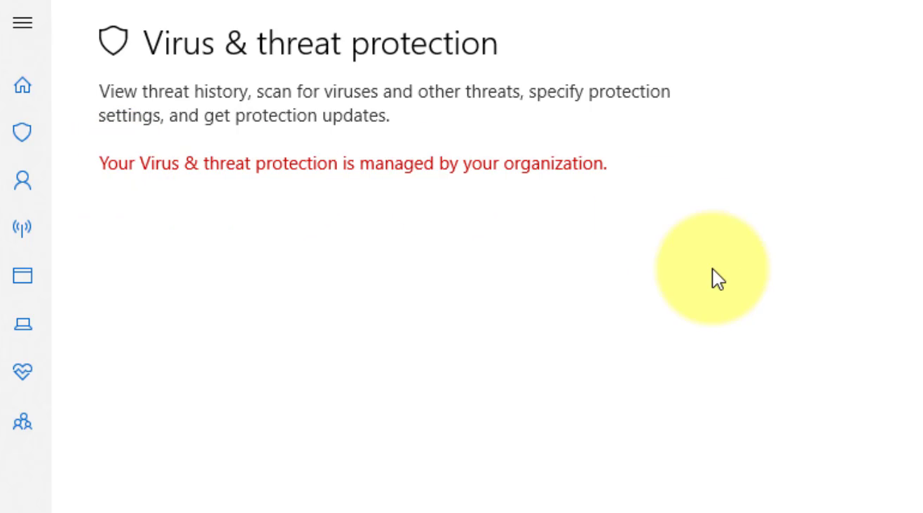Go to Home in the sidebar

[x=22, y=85]
